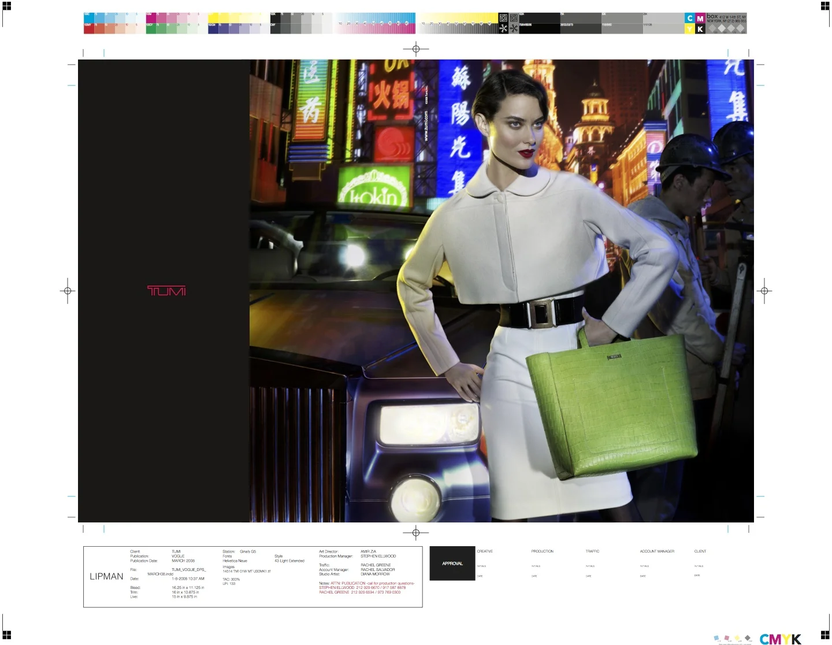Click the PRODUCTION approval heading
Viewport: 832px width, 645px height.
(543, 551)
